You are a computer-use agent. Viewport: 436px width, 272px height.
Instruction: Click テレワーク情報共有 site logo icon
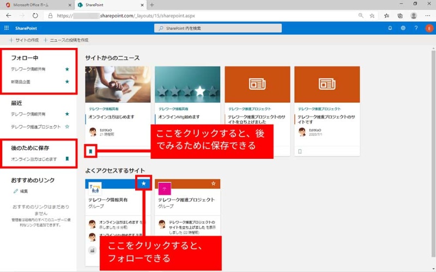click(95, 189)
